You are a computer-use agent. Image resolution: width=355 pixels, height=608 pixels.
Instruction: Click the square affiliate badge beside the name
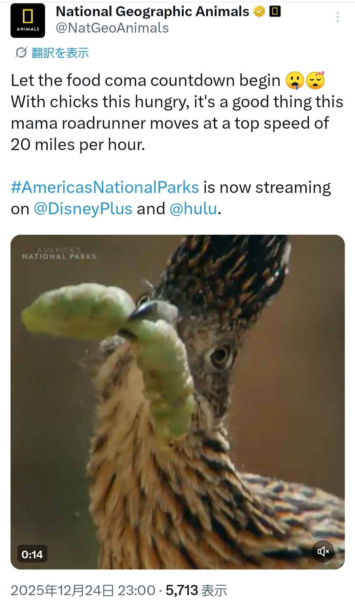pyautogui.click(x=275, y=12)
